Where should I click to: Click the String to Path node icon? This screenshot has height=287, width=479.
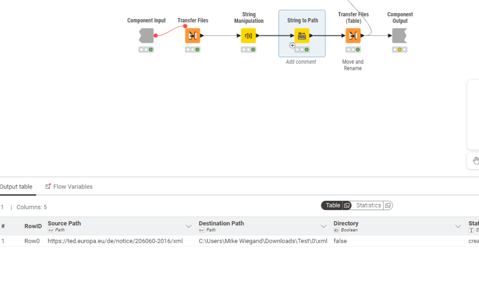tap(302, 36)
